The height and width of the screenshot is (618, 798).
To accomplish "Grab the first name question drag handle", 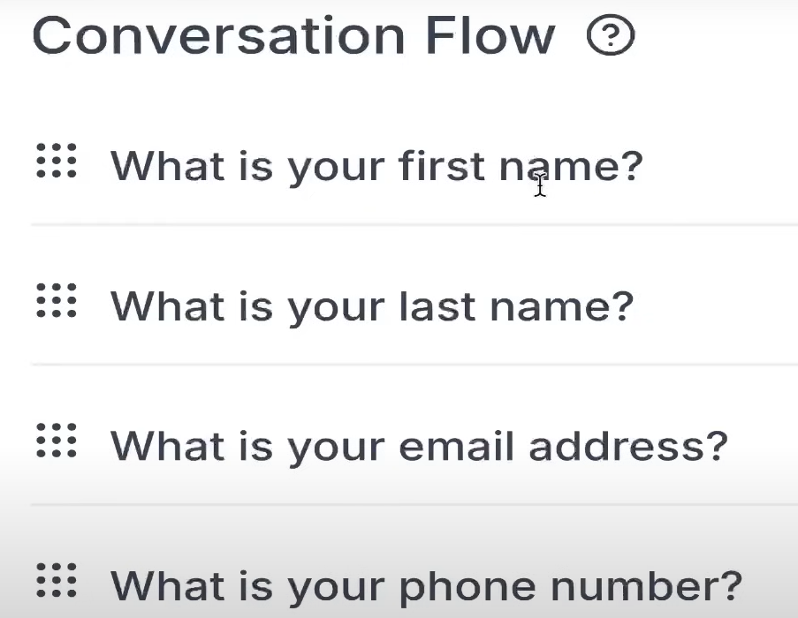I will 56,162.
